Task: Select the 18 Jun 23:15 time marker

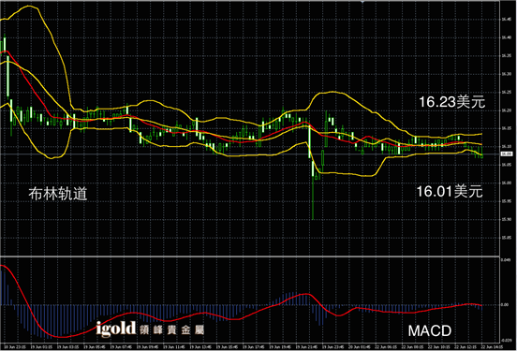Action: pyautogui.click(x=15, y=346)
